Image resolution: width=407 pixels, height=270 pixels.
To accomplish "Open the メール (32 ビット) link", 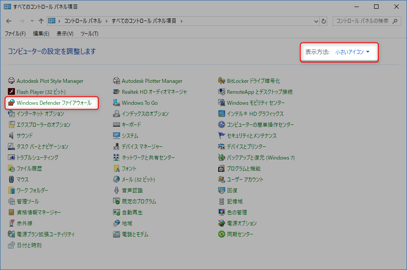I will [138, 180].
